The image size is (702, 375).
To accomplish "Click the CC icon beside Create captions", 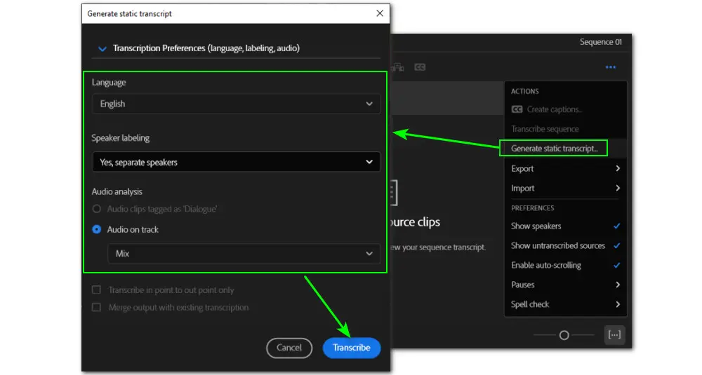I will pos(517,109).
